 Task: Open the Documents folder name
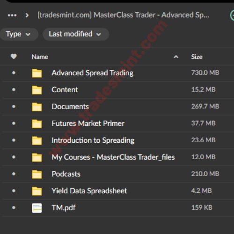70,107
